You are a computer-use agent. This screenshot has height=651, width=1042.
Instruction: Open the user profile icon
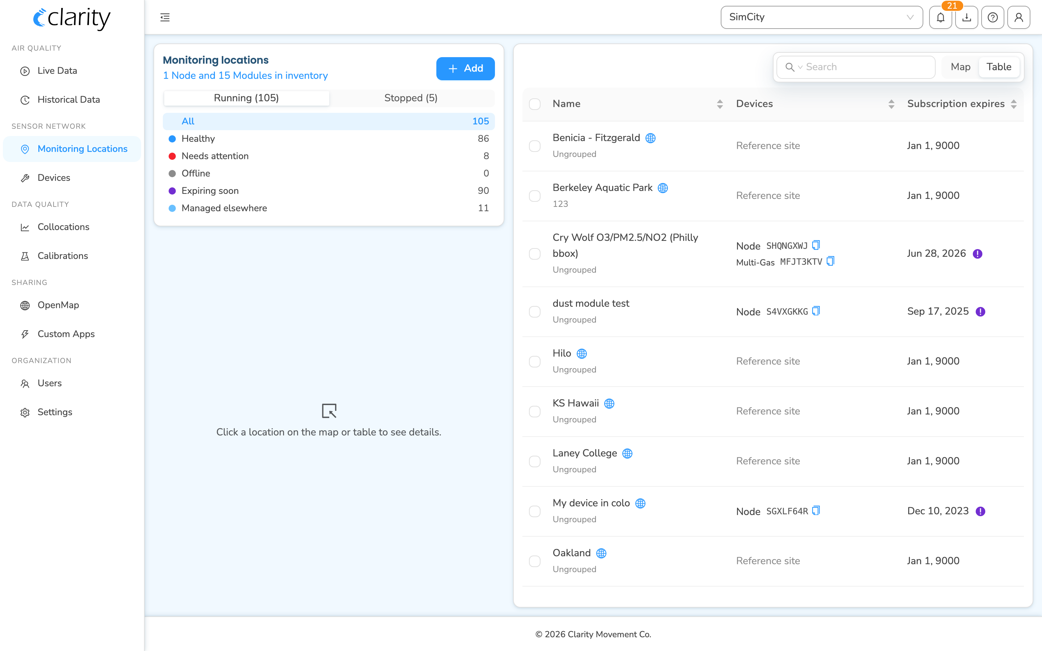tap(1019, 17)
